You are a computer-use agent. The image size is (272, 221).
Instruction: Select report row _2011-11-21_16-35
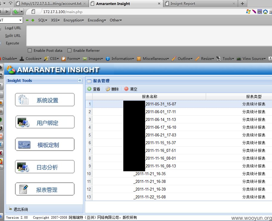click(179, 174)
